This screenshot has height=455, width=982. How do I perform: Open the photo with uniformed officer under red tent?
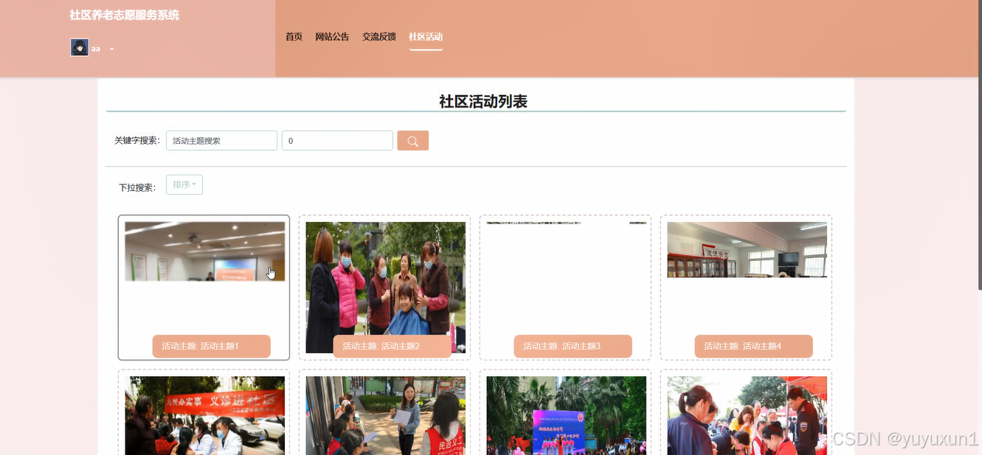tap(747, 415)
